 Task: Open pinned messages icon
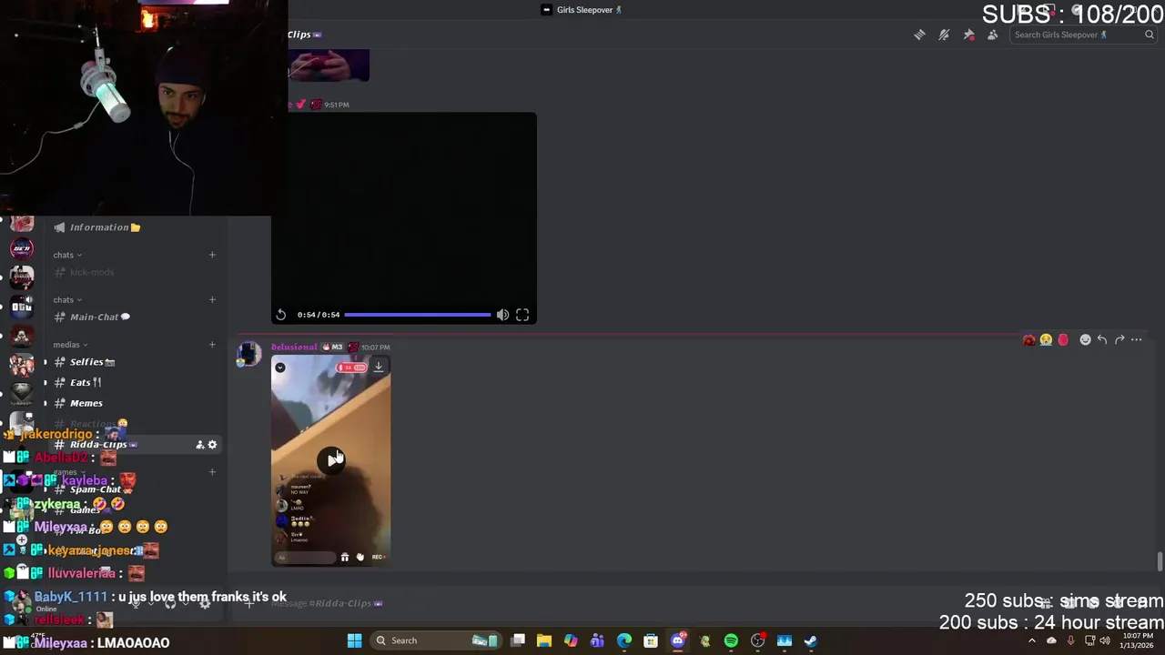coord(968,35)
